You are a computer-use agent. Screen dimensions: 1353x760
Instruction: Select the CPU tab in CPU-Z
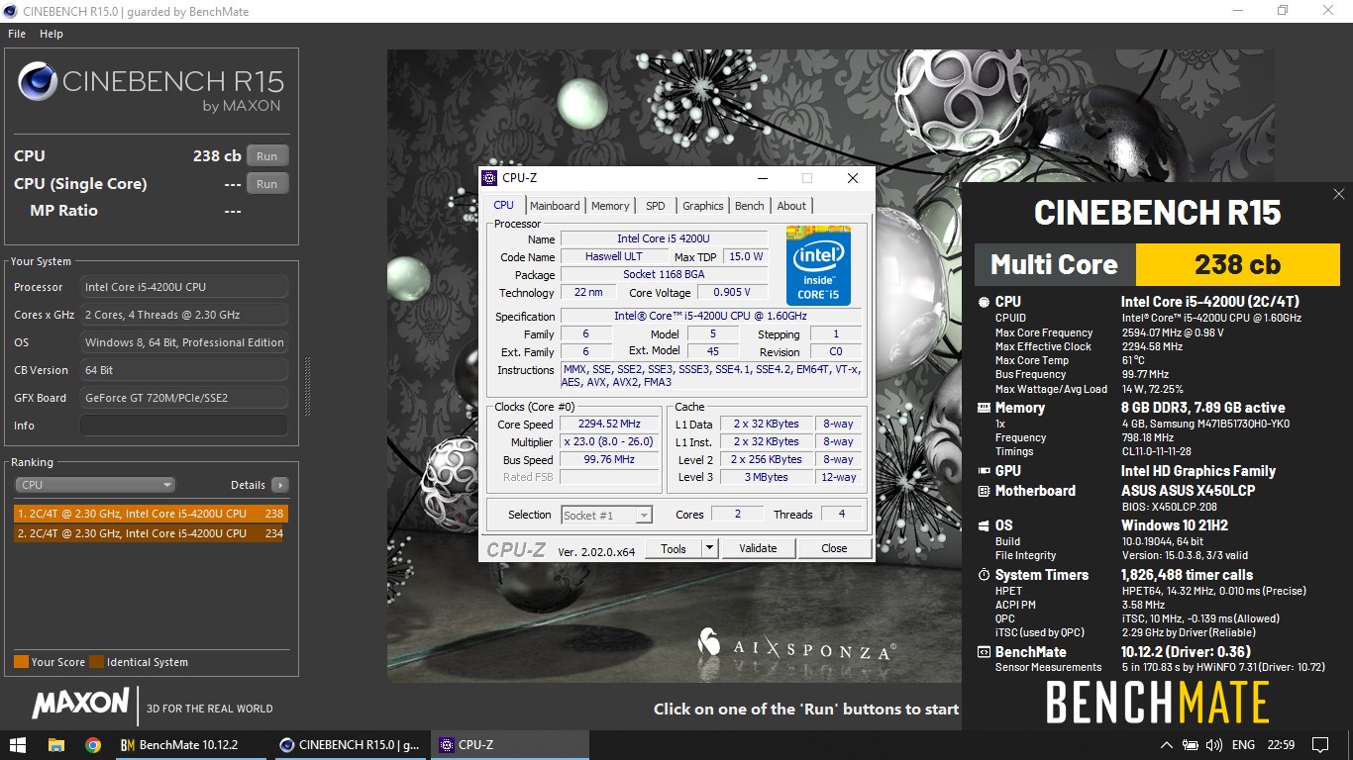(504, 205)
